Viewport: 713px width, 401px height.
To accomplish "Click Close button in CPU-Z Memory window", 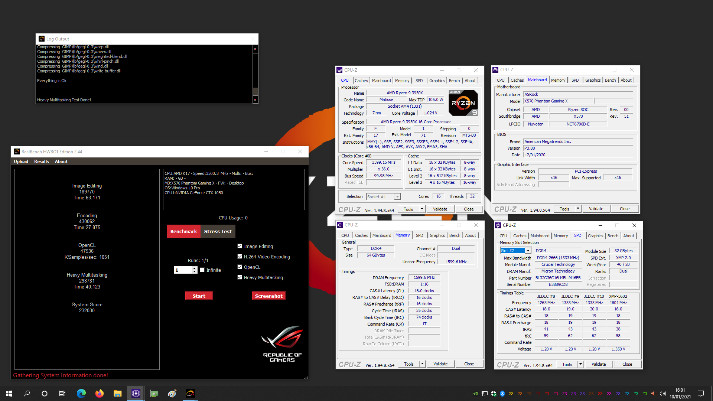I will click(469, 364).
